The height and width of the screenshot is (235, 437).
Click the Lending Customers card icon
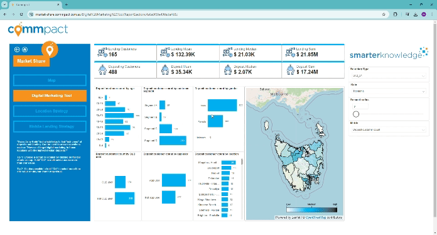pos(102,52)
